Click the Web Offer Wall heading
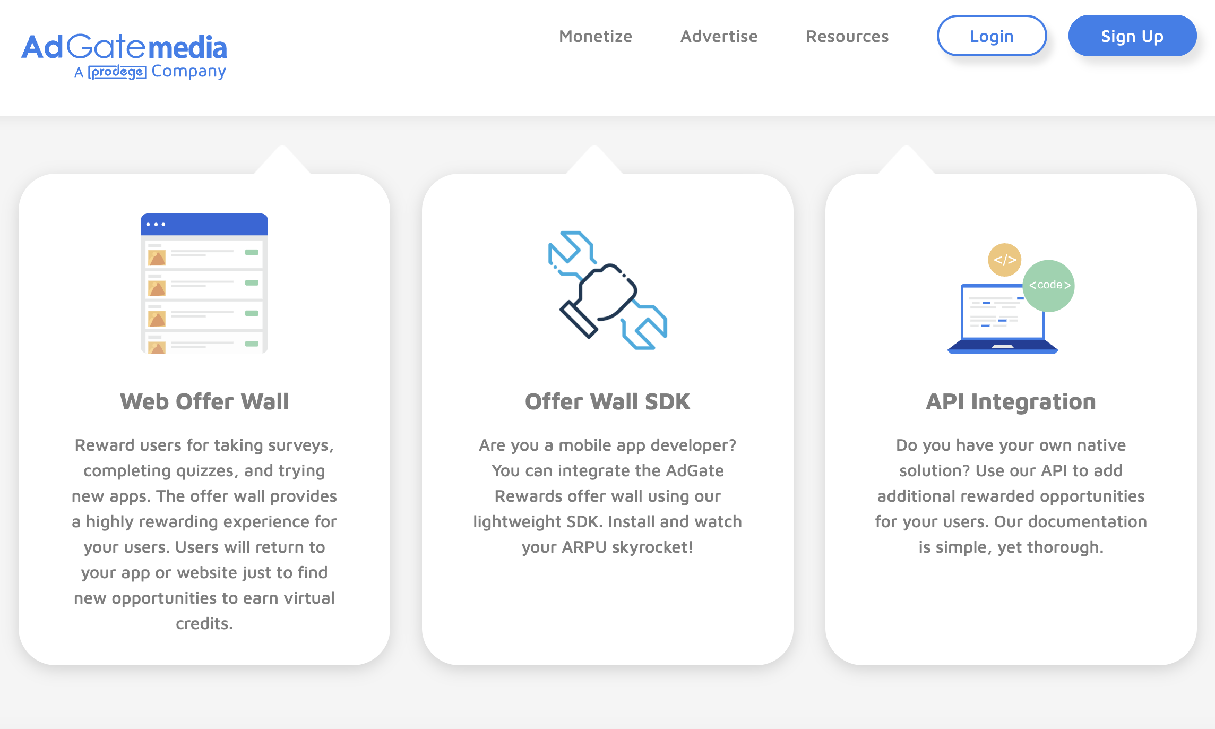Viewport: 1215px width, 729px height. (204, 401)
